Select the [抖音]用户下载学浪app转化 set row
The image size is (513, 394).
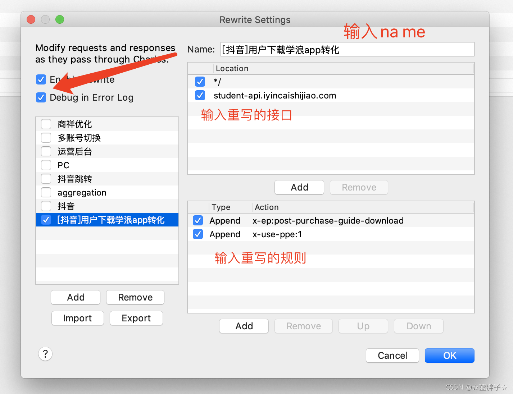coord(107,220)
